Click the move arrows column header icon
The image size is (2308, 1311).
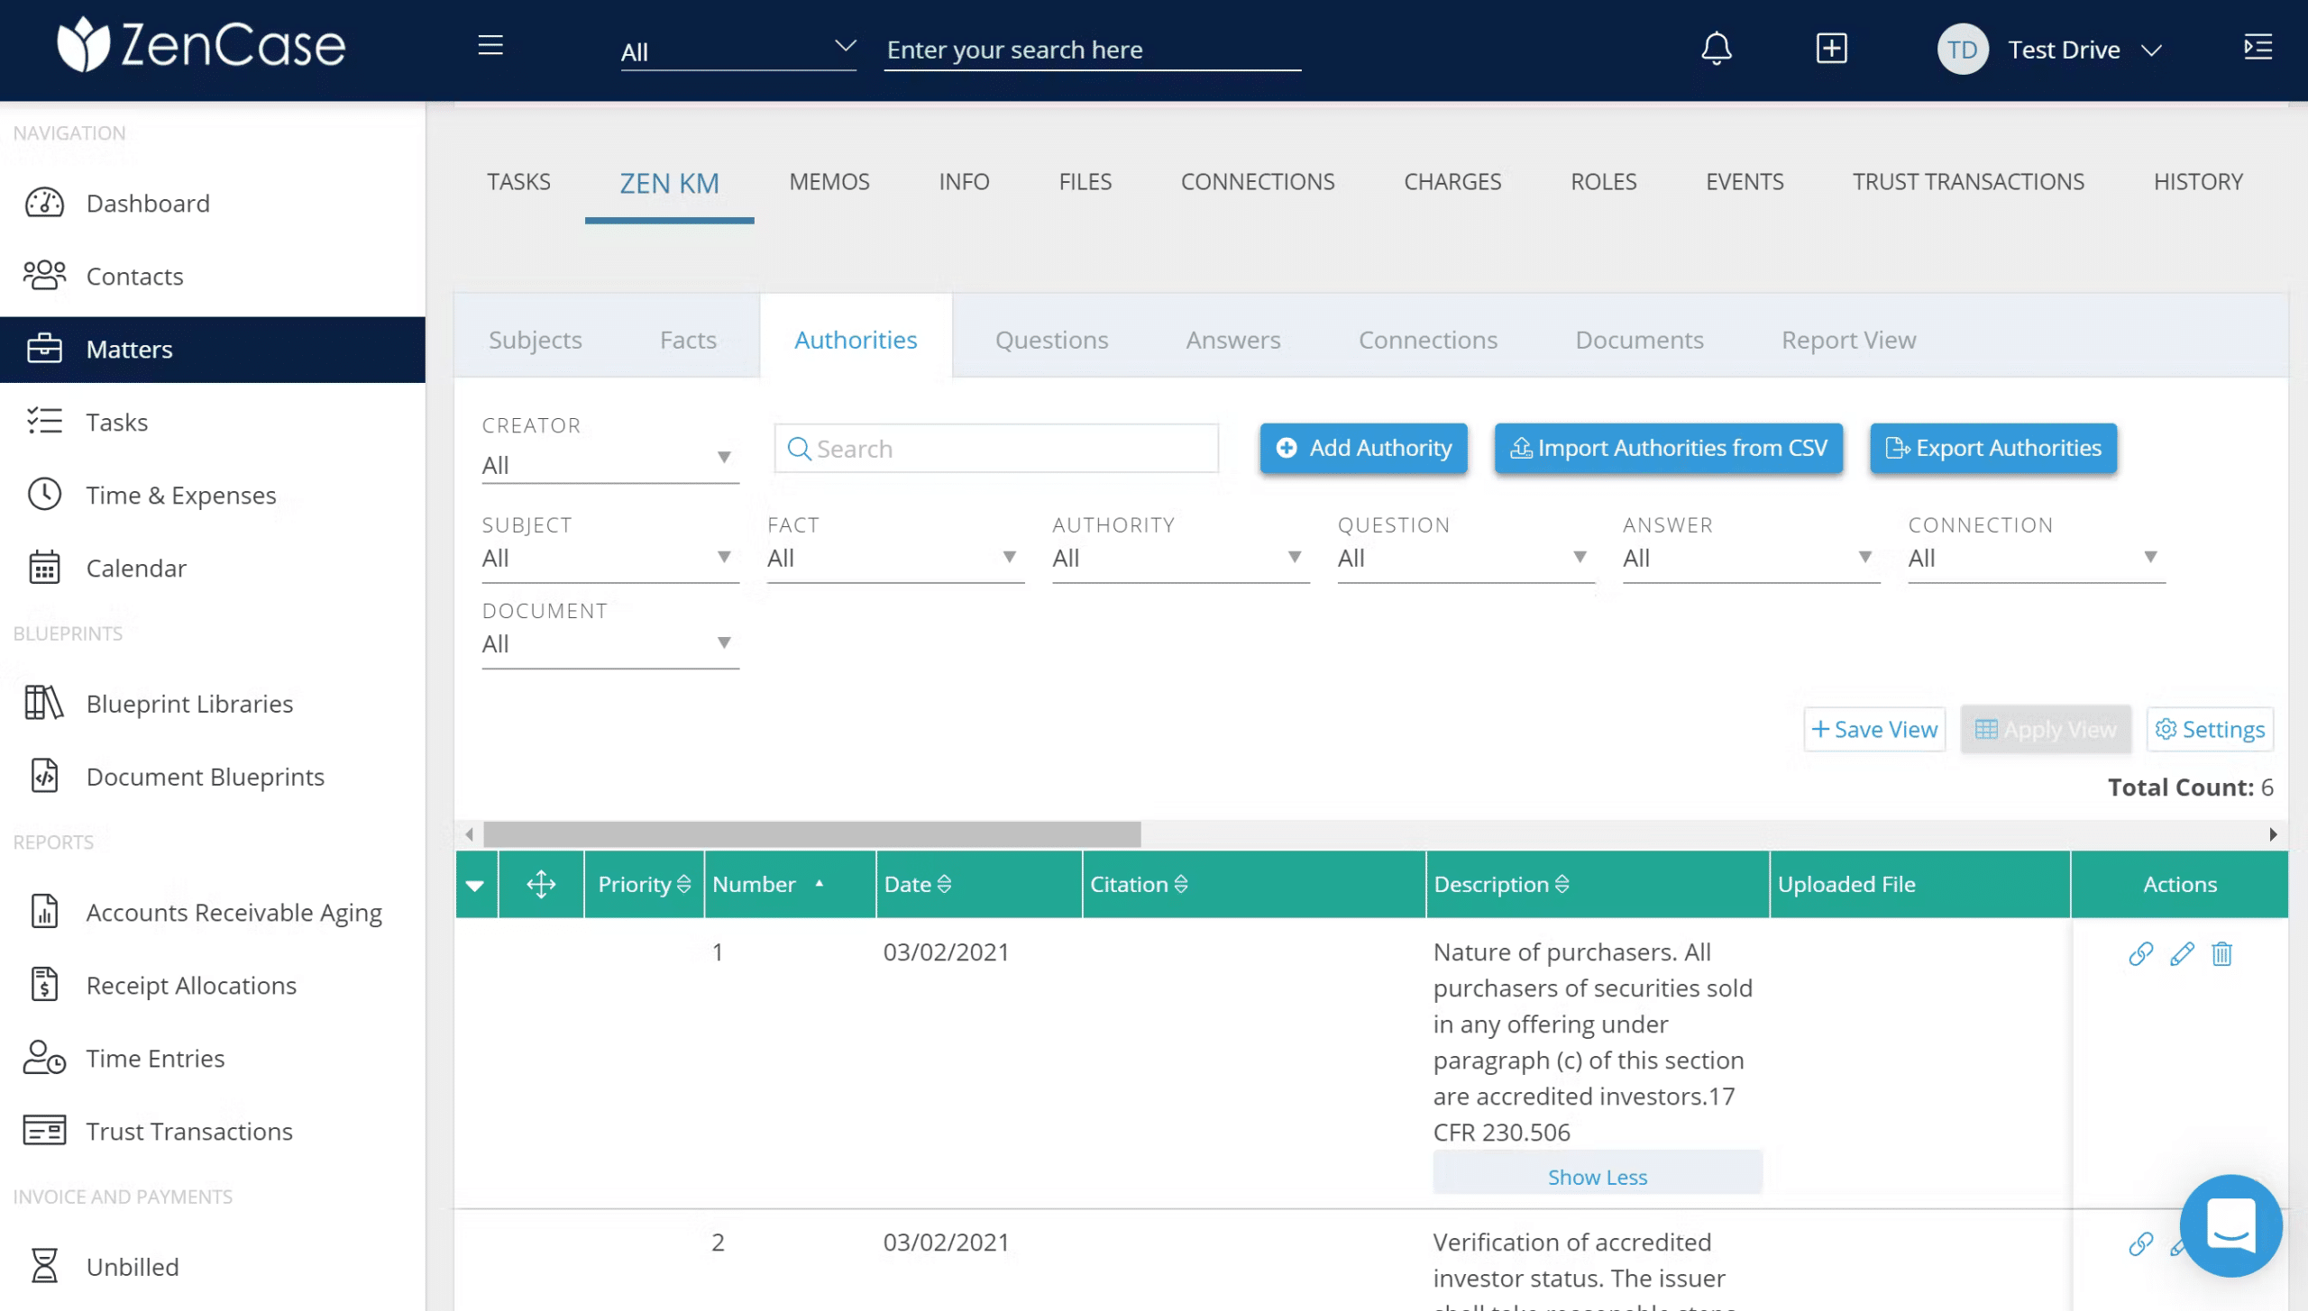541,884
